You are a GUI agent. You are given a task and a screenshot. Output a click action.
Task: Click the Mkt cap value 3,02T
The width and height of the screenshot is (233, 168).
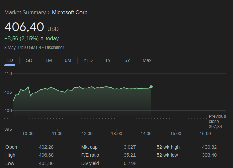point(130,147)
